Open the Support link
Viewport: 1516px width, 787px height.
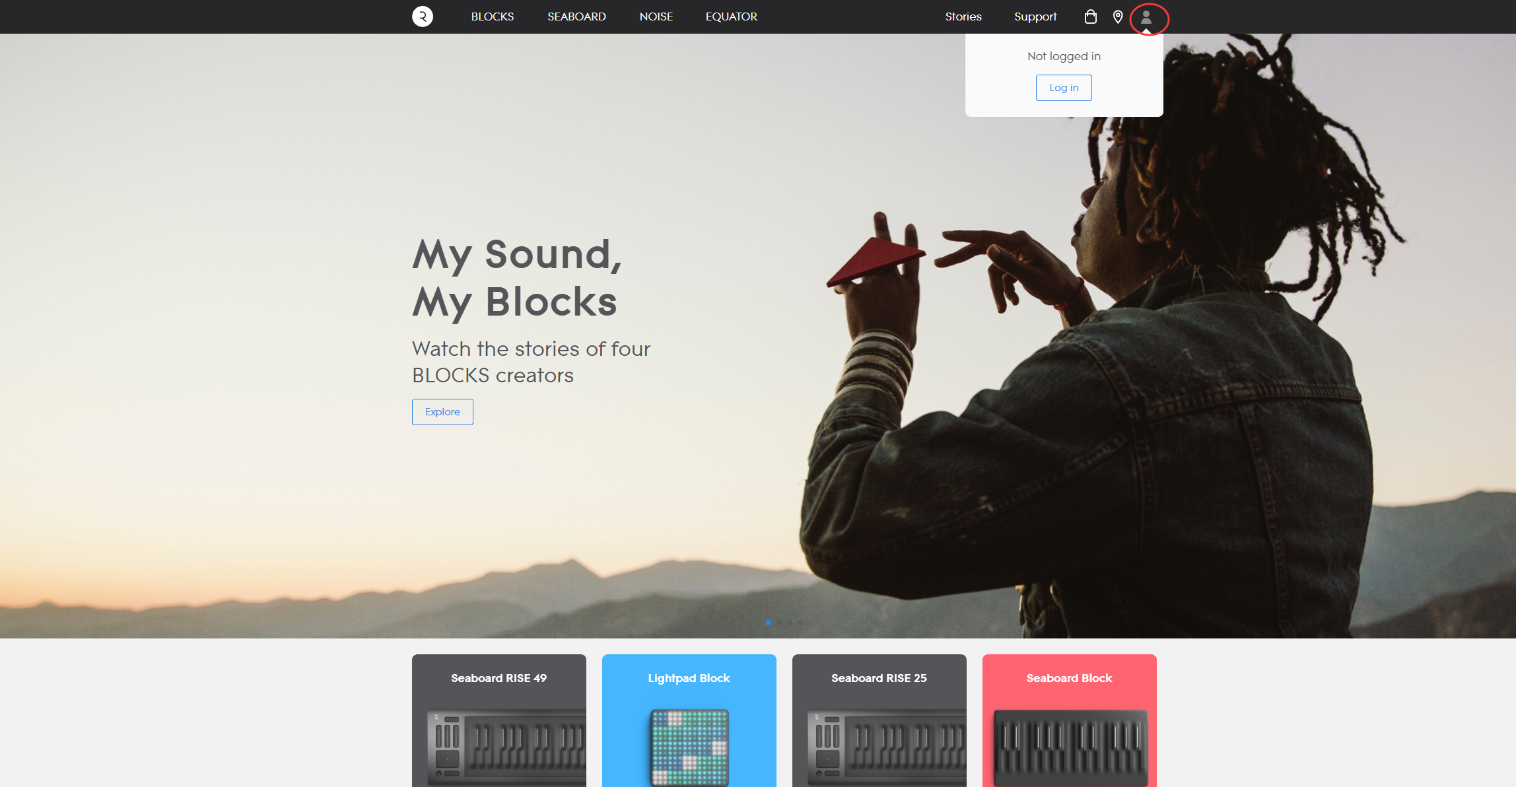tap(1035, 17)
